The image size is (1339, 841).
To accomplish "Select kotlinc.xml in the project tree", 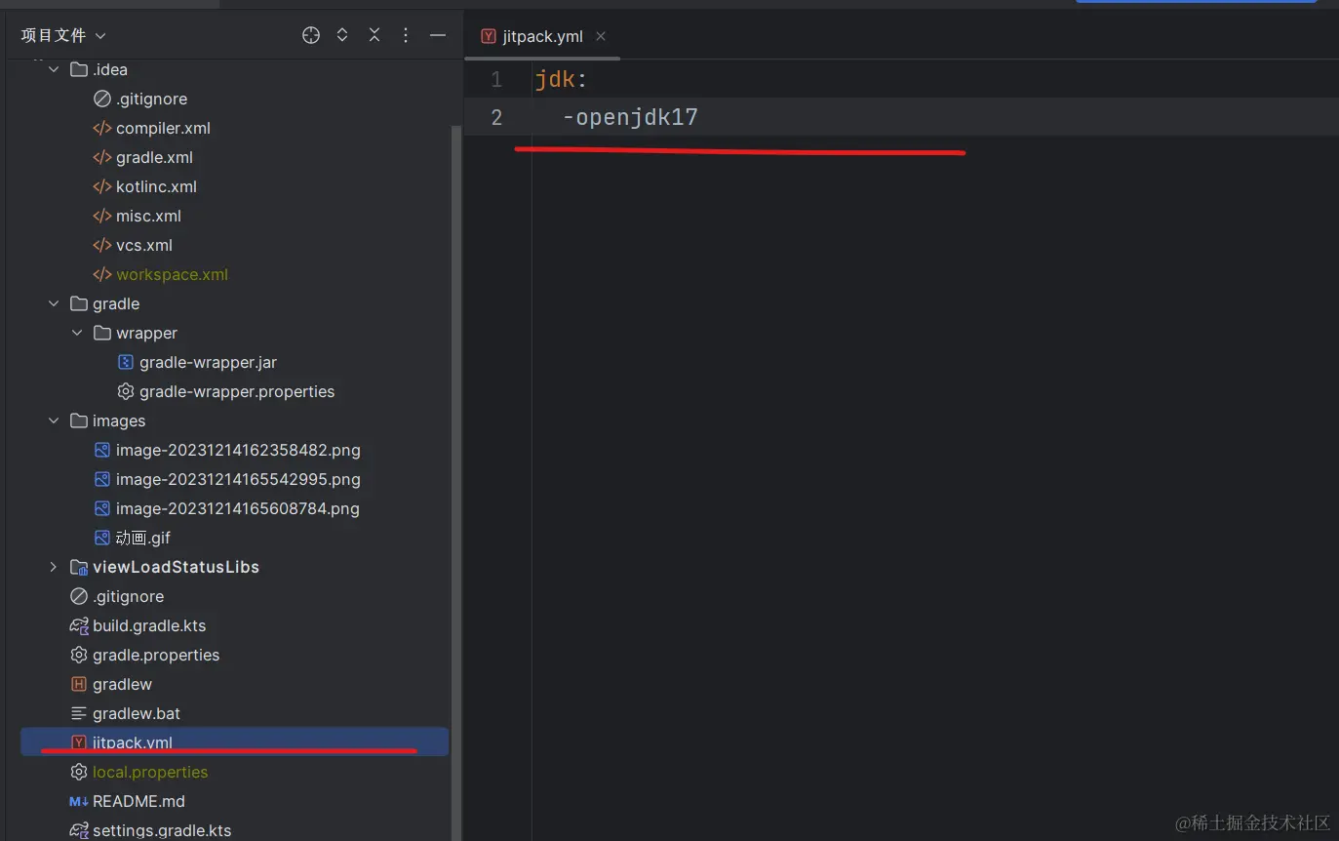I will [156, 186].
